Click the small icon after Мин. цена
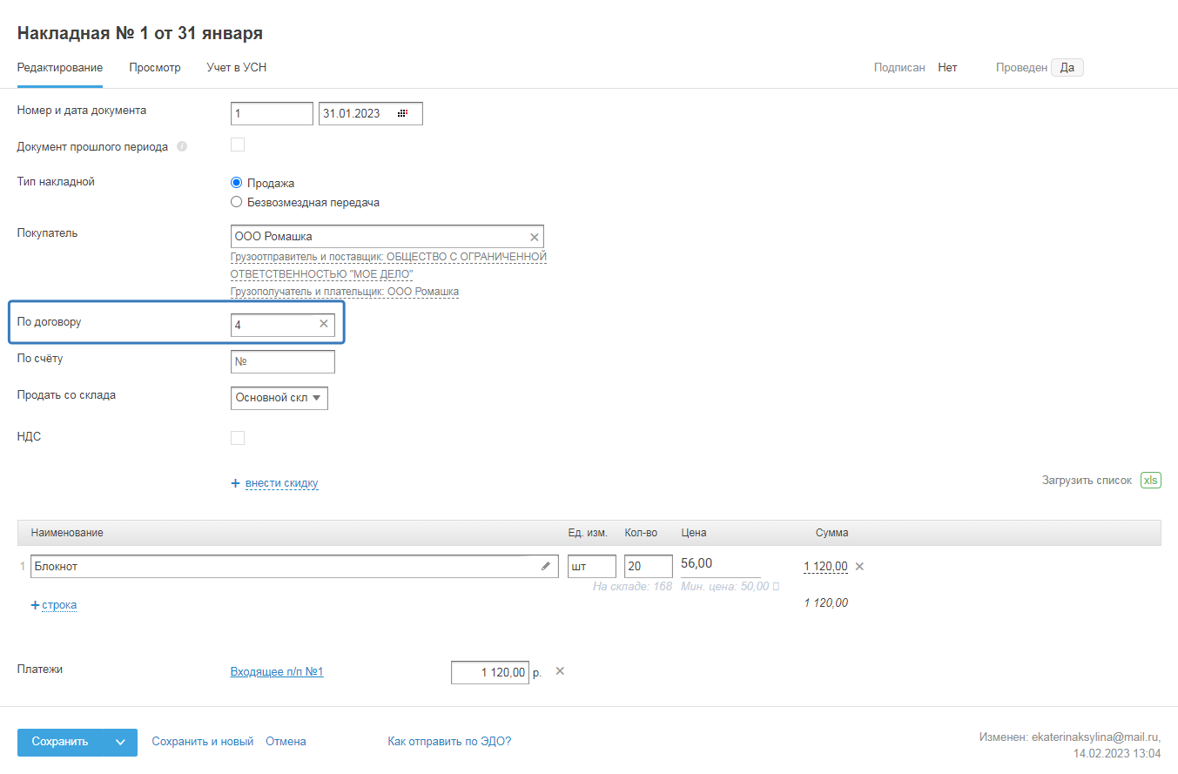Image resolution: width=1178 pixels, height=774 pixels. pyautogui.click(x=776, y=587)
